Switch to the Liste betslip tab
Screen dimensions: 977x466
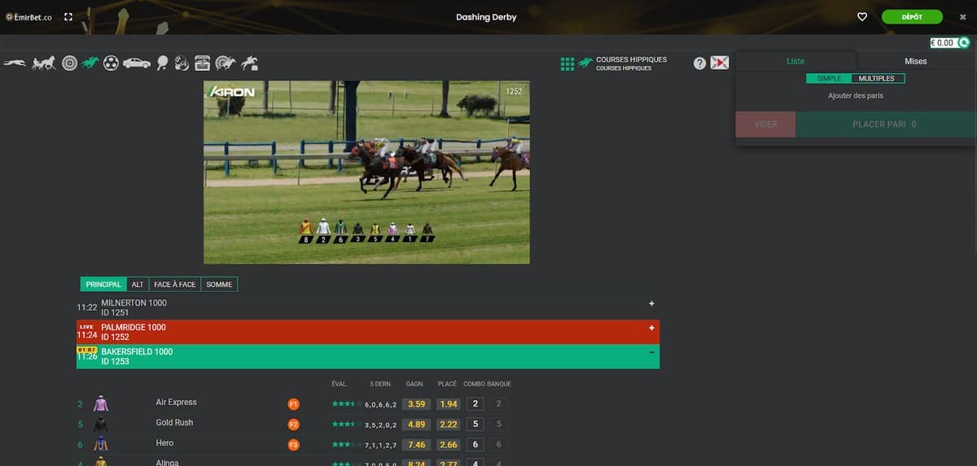[x=795, y=61]
